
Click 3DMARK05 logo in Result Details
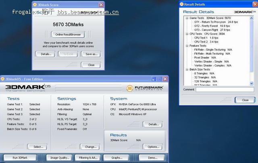tap(245, 12)
